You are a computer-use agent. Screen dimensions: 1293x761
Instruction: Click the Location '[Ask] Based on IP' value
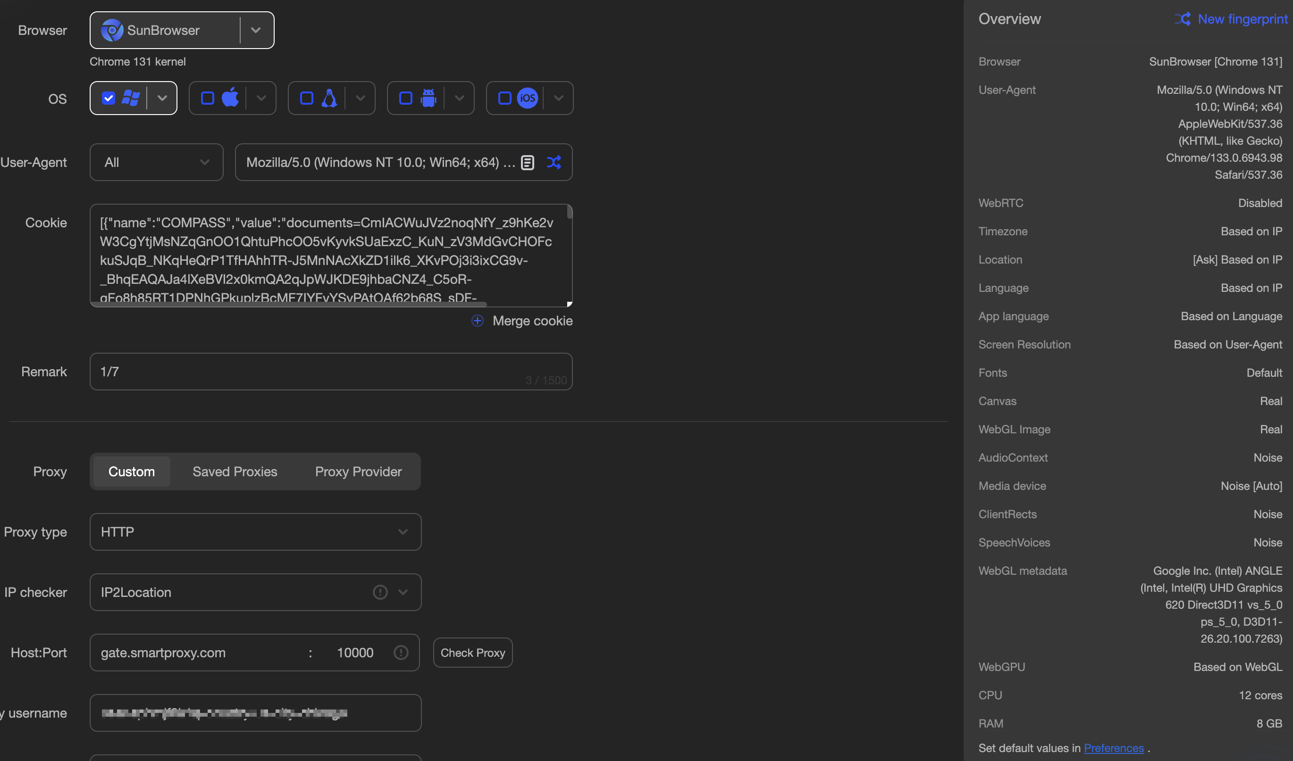1237,259
